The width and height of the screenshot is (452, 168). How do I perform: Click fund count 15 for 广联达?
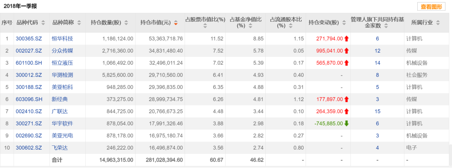(x=378, y=111)
